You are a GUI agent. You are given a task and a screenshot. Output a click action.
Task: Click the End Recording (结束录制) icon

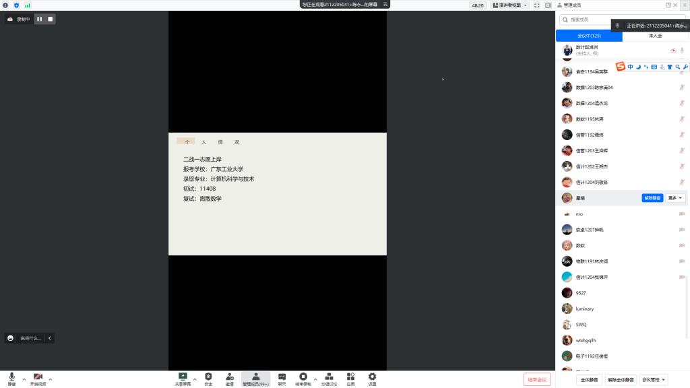coord(303,378)
